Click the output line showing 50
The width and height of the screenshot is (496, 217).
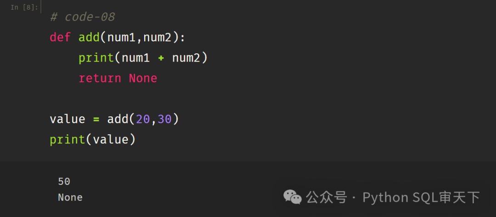(64, 182)
